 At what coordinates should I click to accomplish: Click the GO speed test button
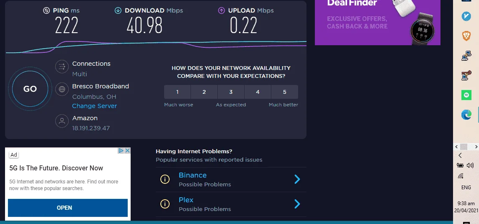click(30, 89)
